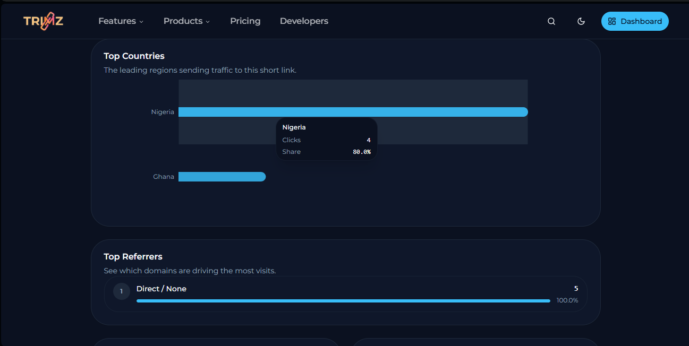
Task: Click the Trimz logo
Action: (44, 21)
